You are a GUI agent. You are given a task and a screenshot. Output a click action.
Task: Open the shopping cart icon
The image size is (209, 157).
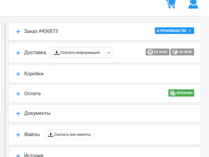[171, 4]
